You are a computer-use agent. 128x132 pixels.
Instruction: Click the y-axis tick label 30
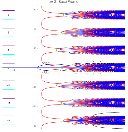(35, 10)
